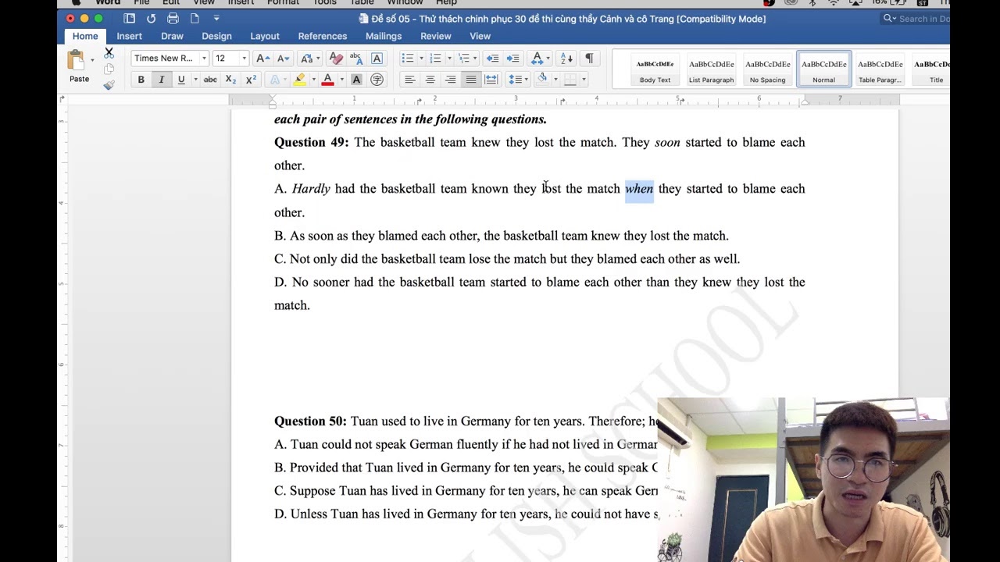The width and height of the screenshot is (1000, 562).
Task: Click the Increase Indent icon
Action: [512, 59]
